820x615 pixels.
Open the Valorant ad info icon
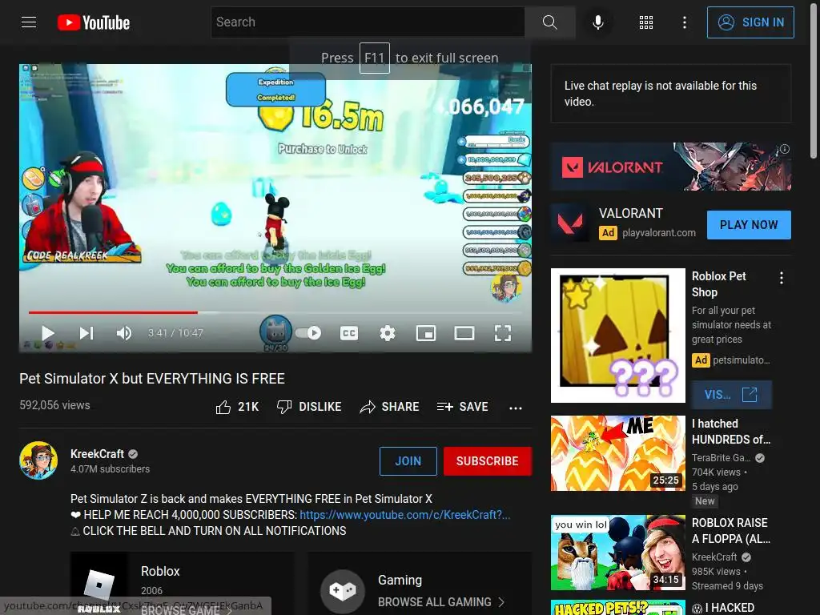pyautogui.click(x=785, y=149)
